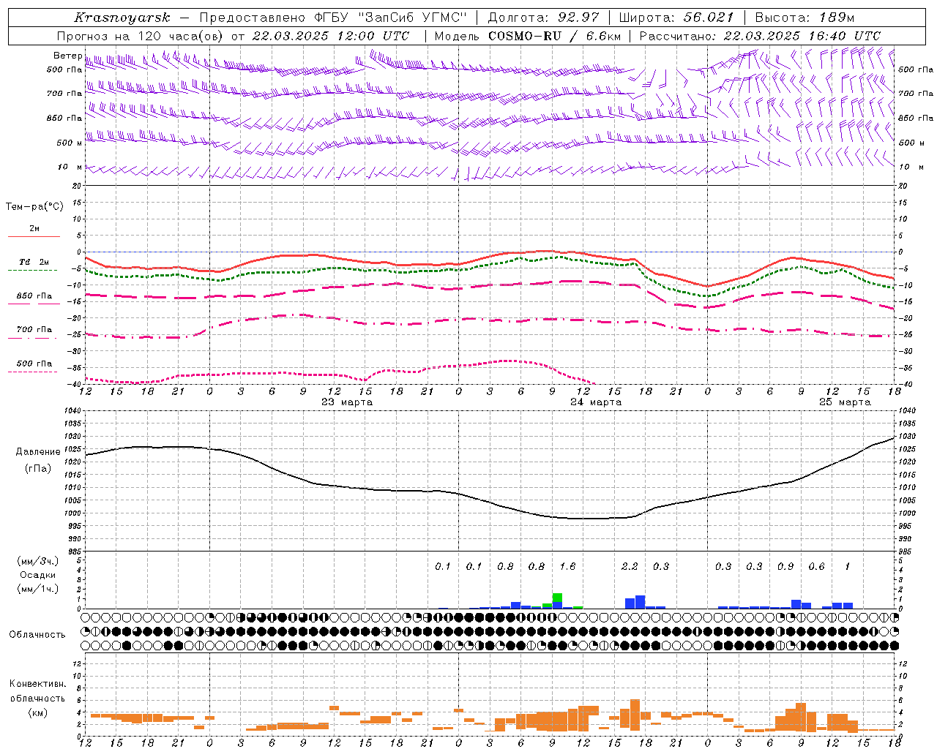This screenshot has height=749, width=937.
Task: Select the '2.2' three-hour precipitation value
Action: [x=630, y=566]
